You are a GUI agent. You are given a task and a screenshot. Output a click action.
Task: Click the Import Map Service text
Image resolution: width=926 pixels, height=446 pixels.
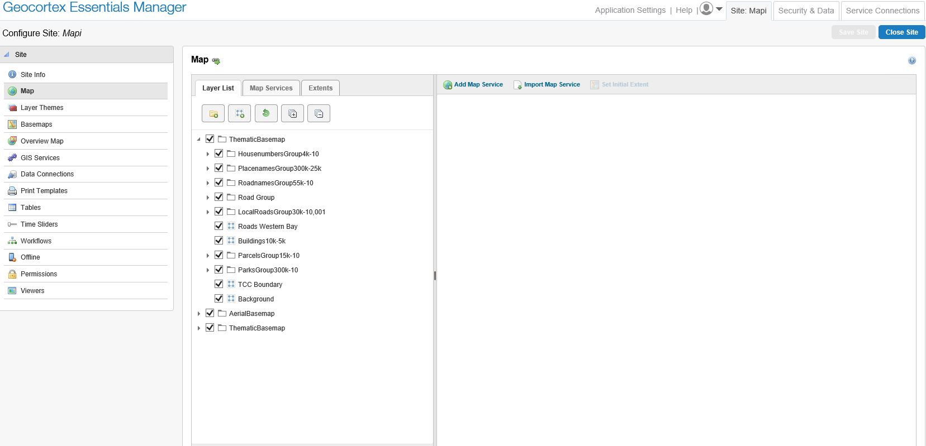pos(552,85)
